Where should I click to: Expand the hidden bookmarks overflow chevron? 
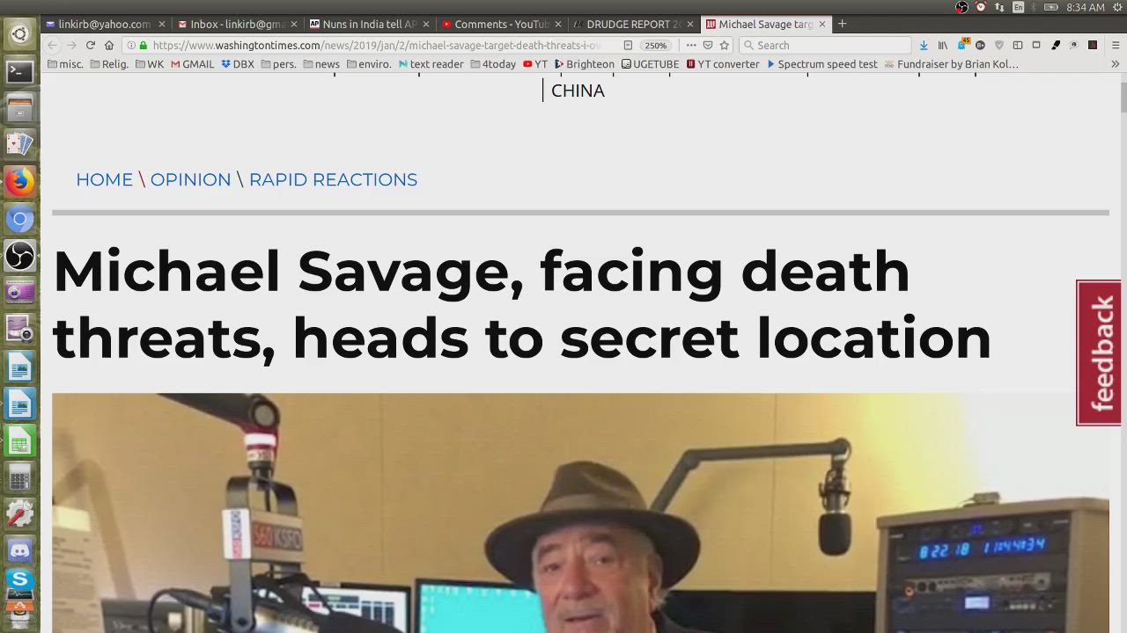tap(1115, 64)
